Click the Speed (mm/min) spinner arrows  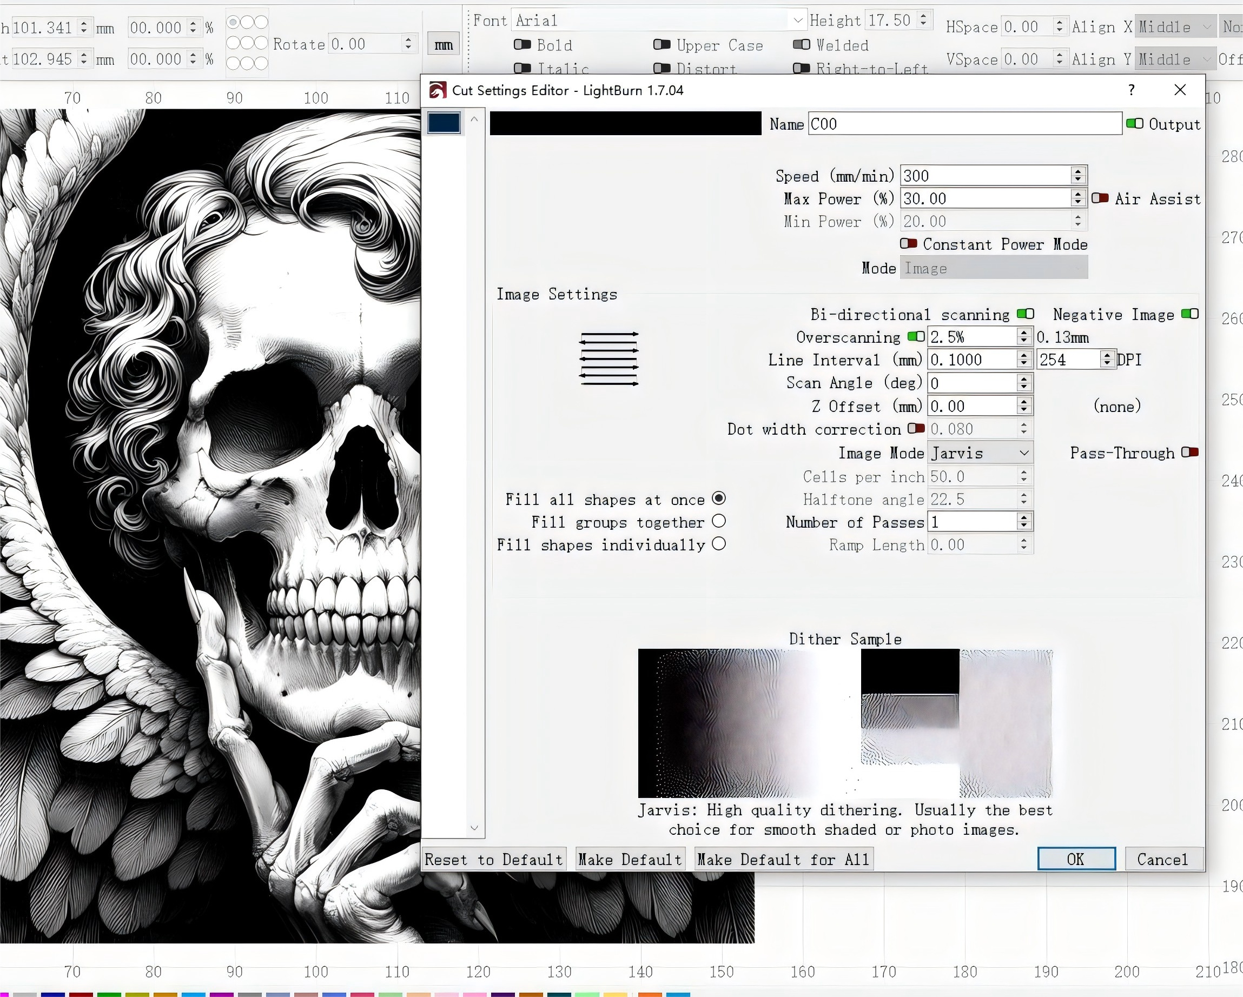(1078, 175)
